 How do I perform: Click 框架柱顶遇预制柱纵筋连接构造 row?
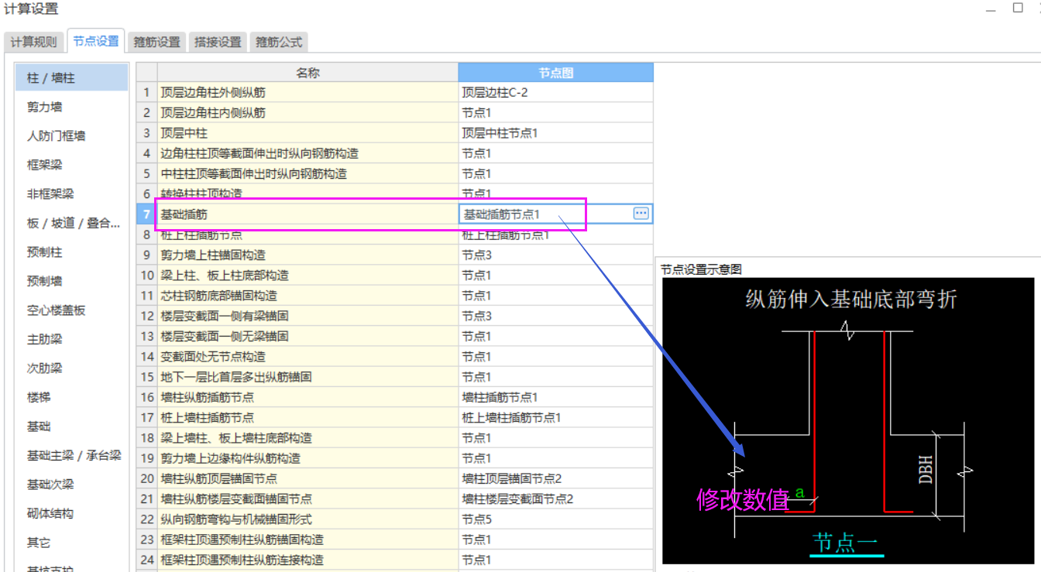click(x=308, y=560)
